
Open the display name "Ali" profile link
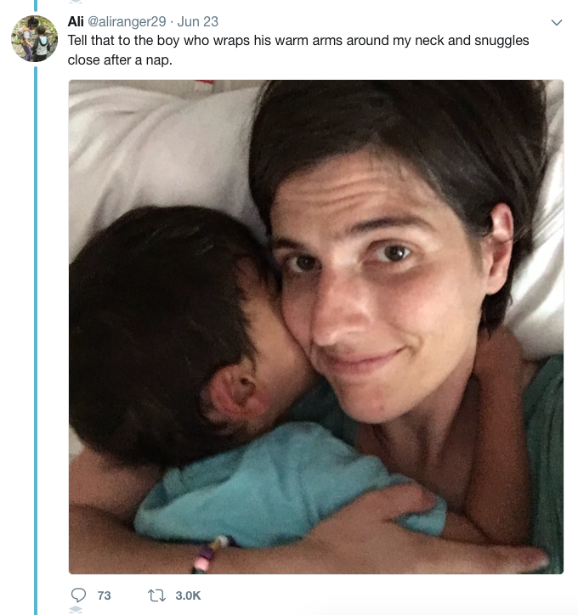coord(76,22)
